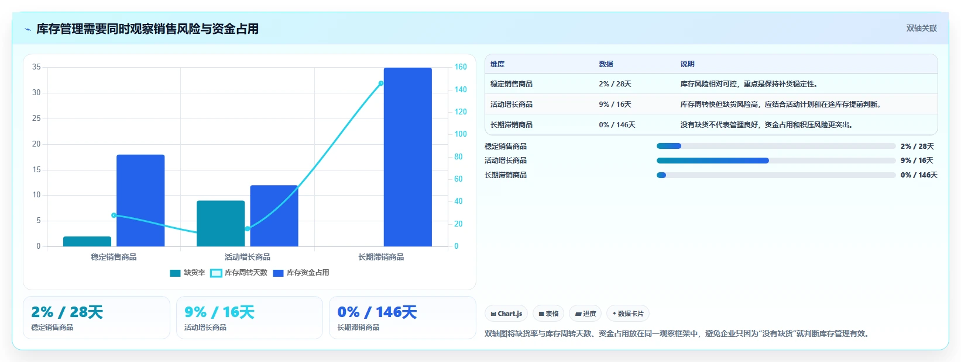
Task: Click table value 9% / 16天
Action: tap(615, 105)
